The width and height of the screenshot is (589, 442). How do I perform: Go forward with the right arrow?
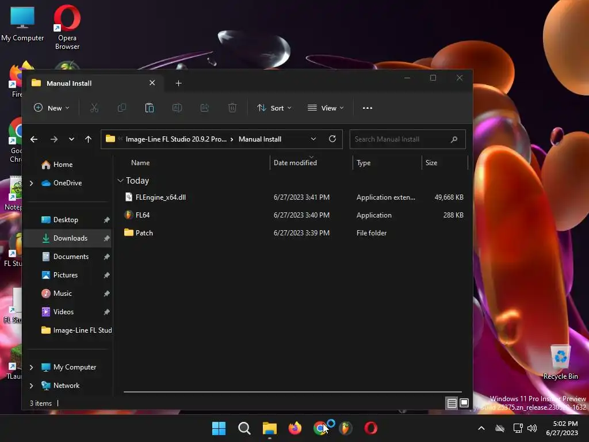pos(54,139)
